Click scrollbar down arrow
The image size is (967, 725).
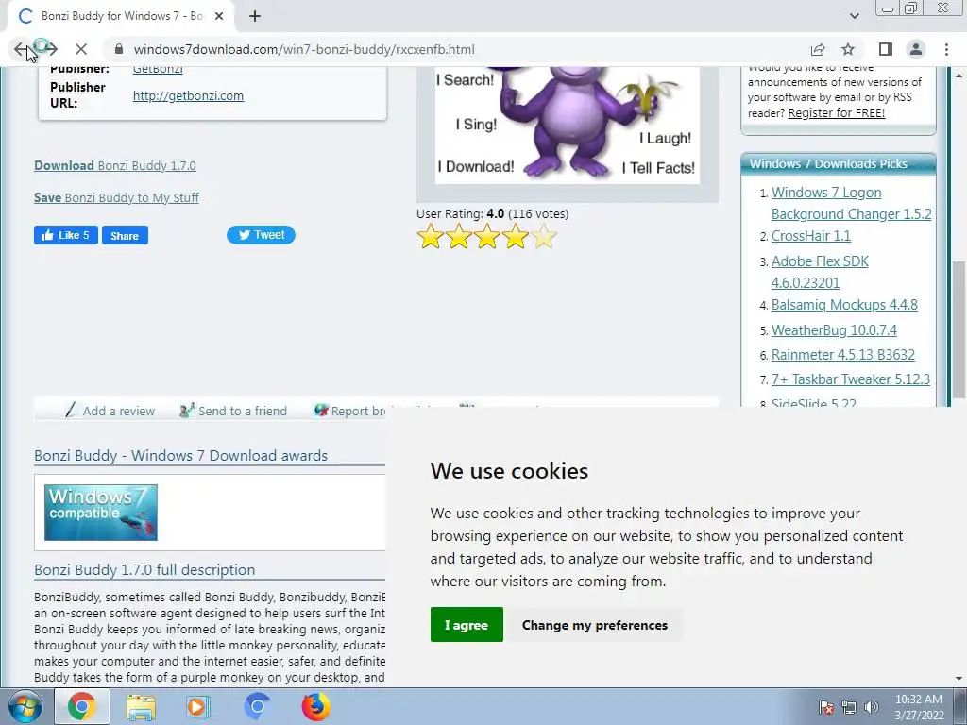(x=959, y=679)
